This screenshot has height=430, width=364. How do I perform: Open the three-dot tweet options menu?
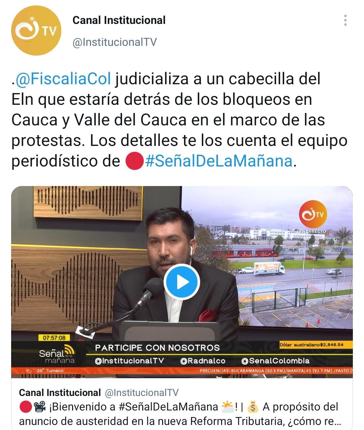point(345,21)
